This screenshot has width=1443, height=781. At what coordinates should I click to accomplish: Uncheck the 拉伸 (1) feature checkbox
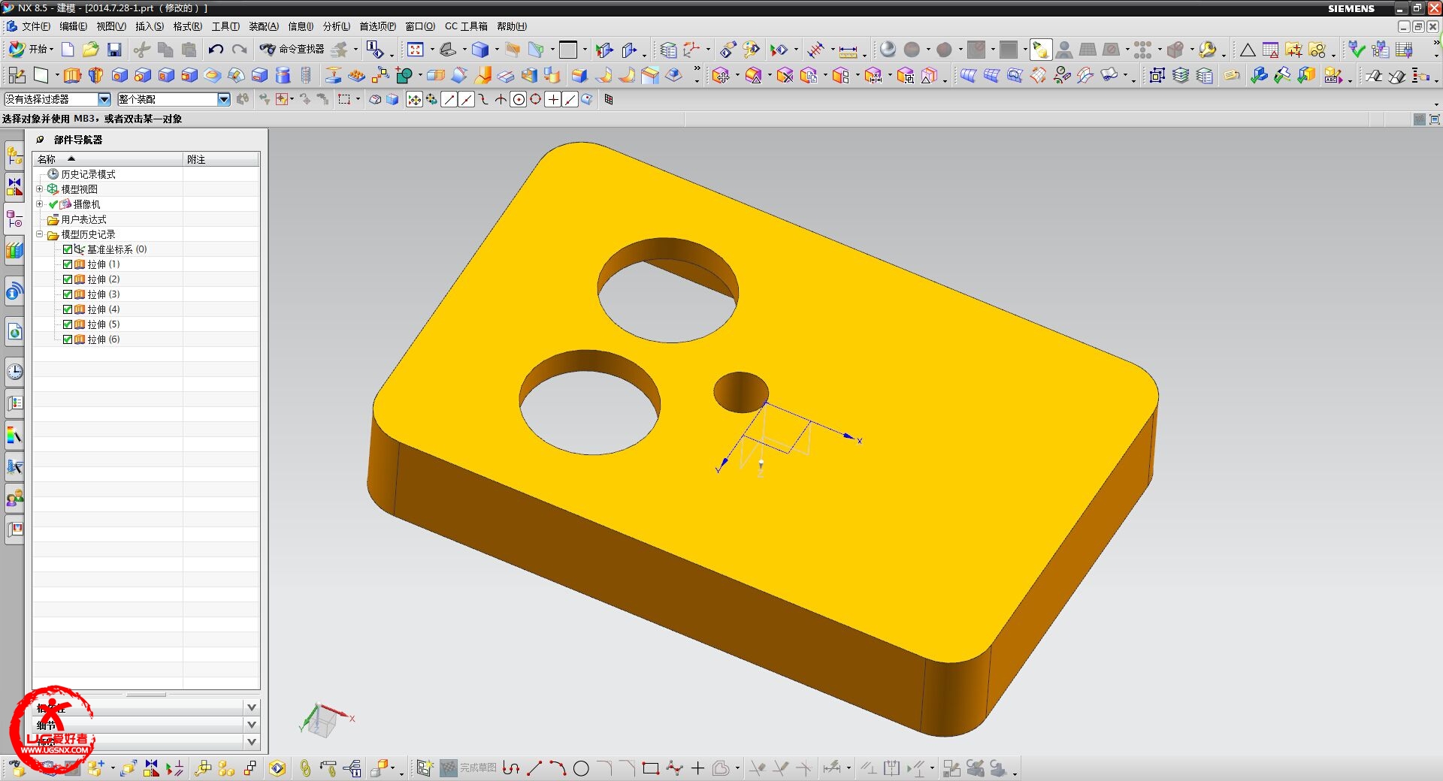pyautogui.click(x=68, y=264)
